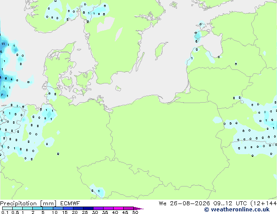Click the "[mm]" unit label

click(48, 204)
